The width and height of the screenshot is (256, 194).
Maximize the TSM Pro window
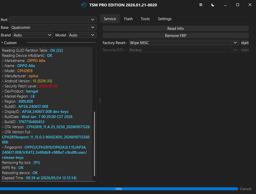[238, 5]
